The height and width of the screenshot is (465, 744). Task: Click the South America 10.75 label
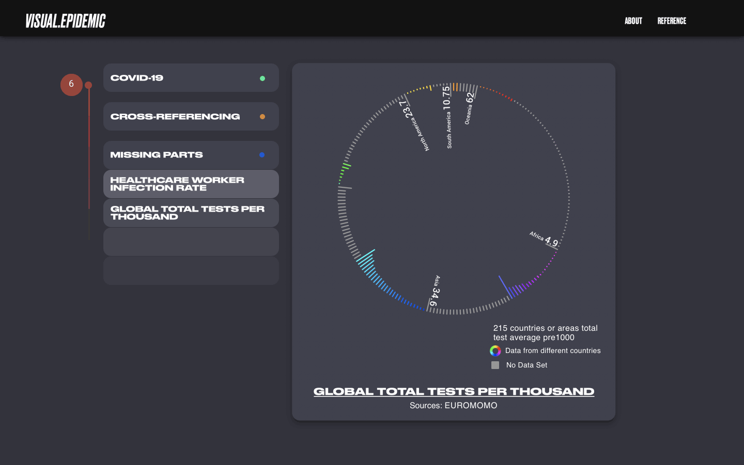click(448, 117)
